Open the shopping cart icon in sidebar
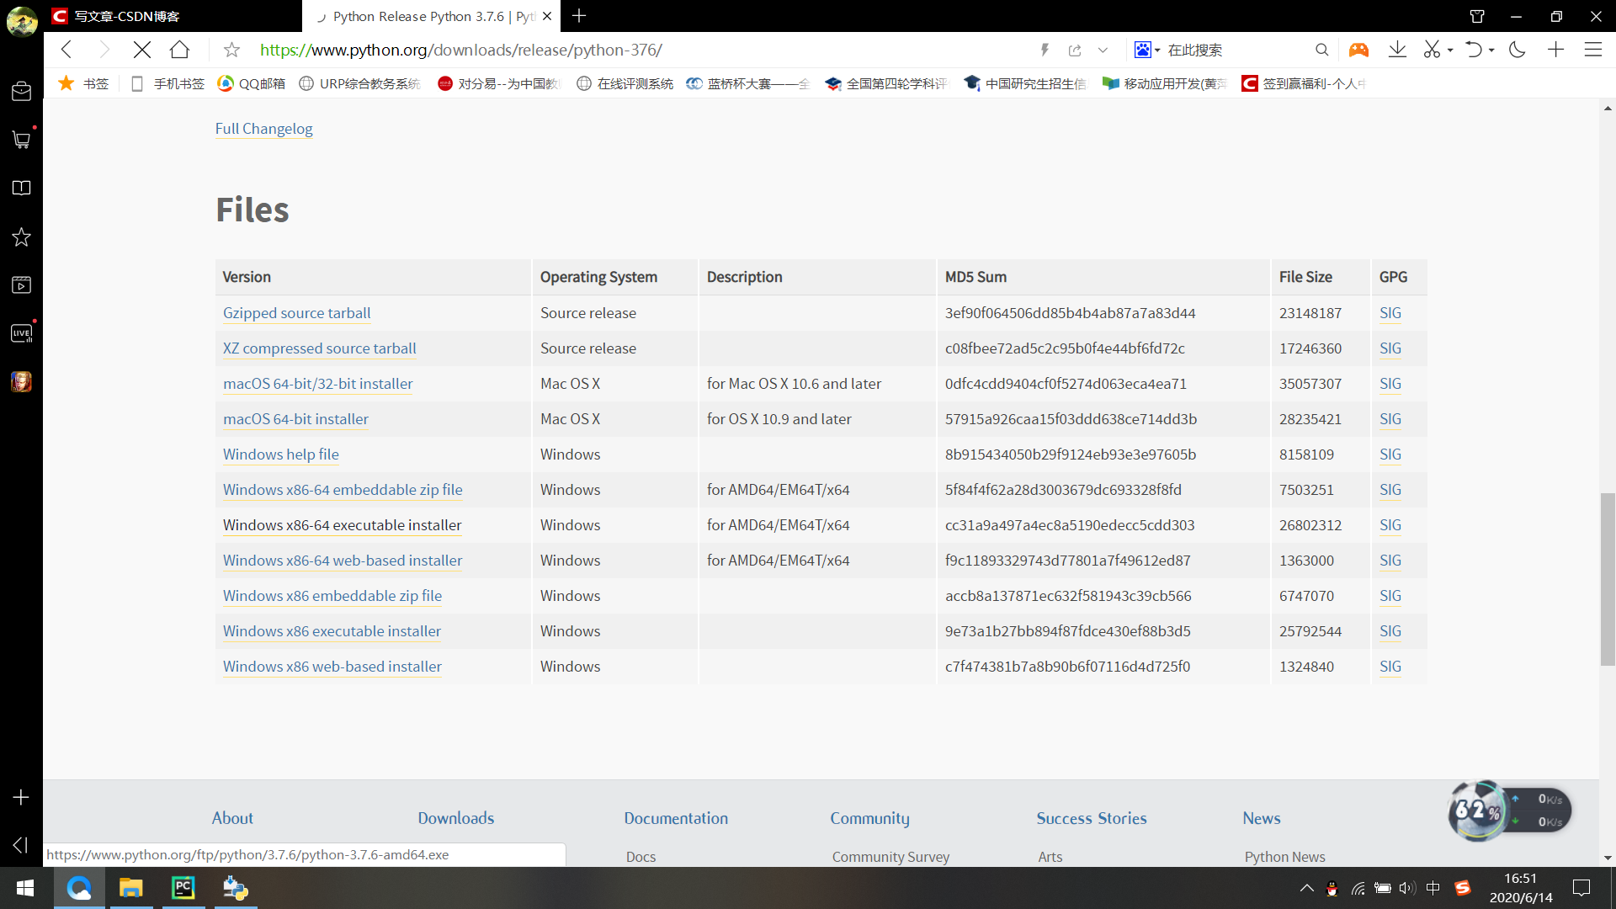 point(21,140)
